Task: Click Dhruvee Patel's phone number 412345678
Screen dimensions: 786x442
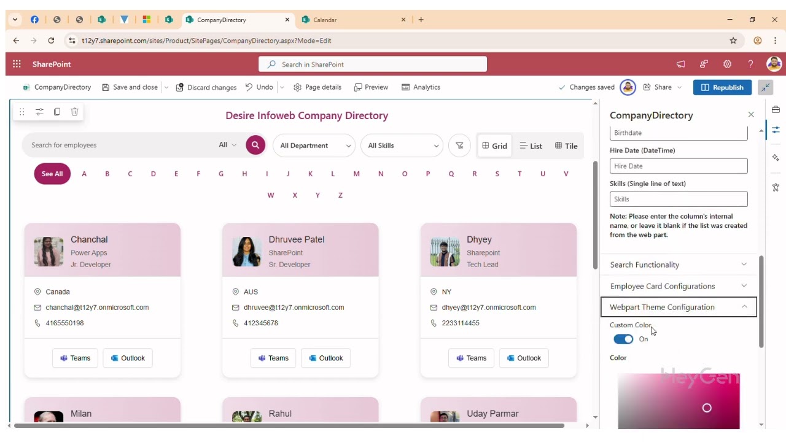Action: [261, 323]
